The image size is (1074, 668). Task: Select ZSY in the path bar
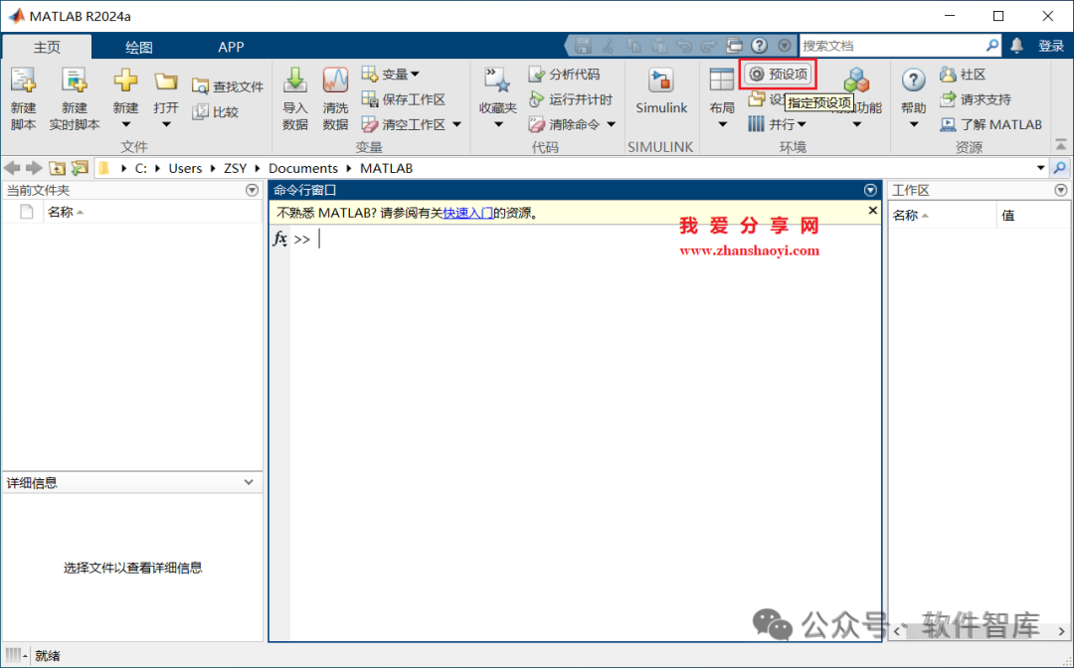coord(235,168)
